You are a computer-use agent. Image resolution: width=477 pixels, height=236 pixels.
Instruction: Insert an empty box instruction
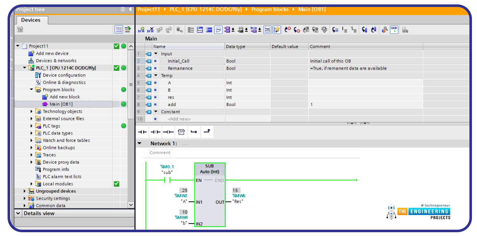[181, 132]
